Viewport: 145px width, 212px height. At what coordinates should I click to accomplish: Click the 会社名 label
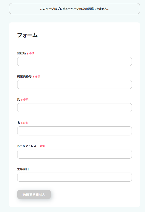[22, 53]
